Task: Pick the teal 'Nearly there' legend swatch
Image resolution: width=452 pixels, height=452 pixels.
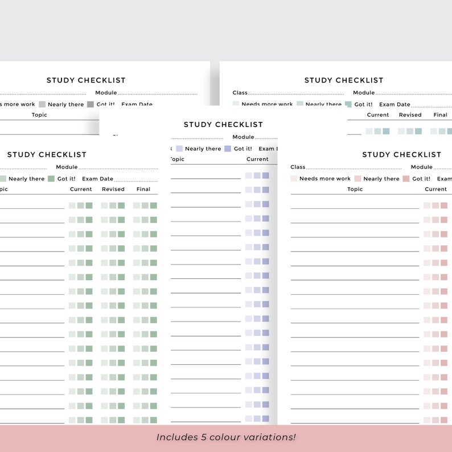Action: [x=300, y=103]
